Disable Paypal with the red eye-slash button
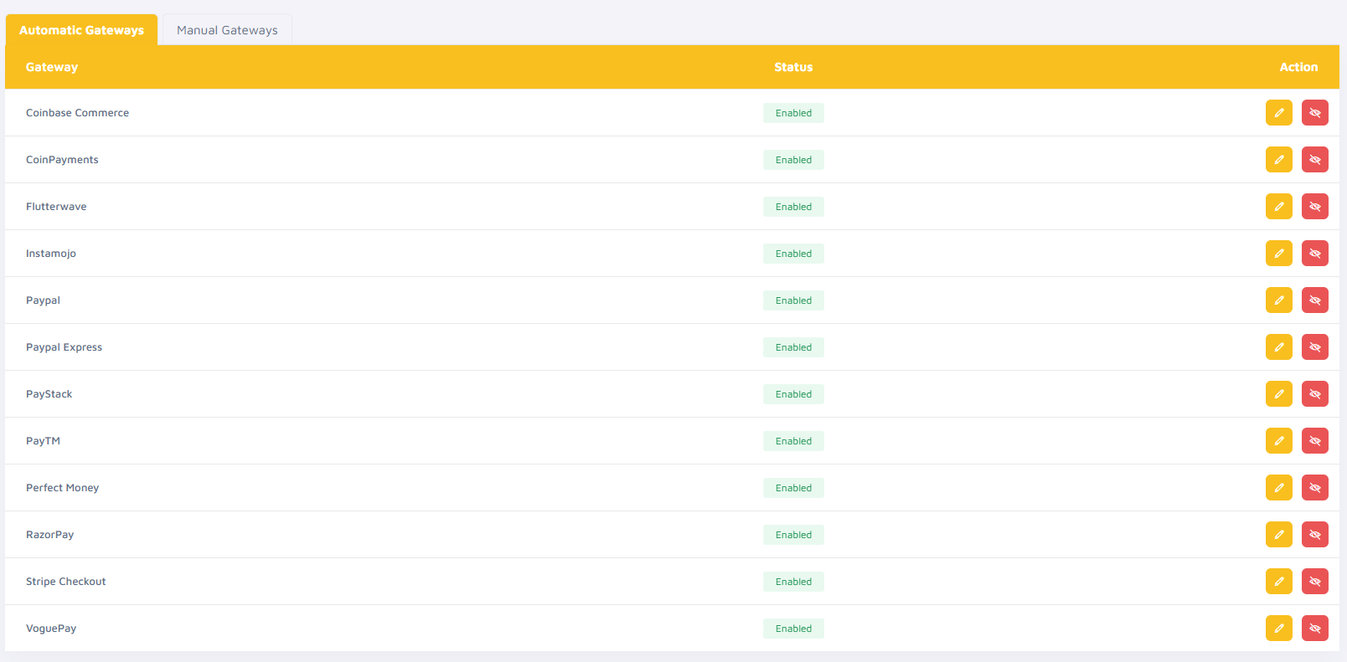Image resolution: width=1347 pixels, height=662 pixels. point(1314,300)
